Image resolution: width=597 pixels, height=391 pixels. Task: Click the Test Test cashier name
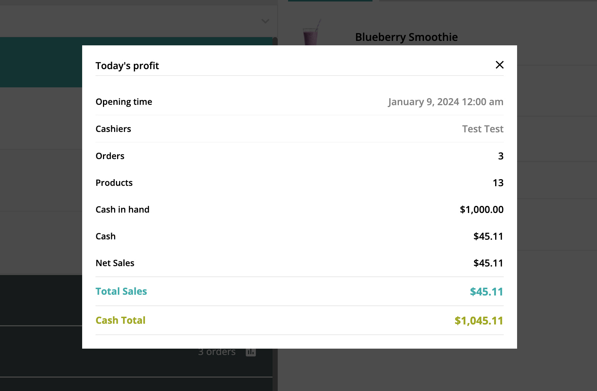point(483,129)
